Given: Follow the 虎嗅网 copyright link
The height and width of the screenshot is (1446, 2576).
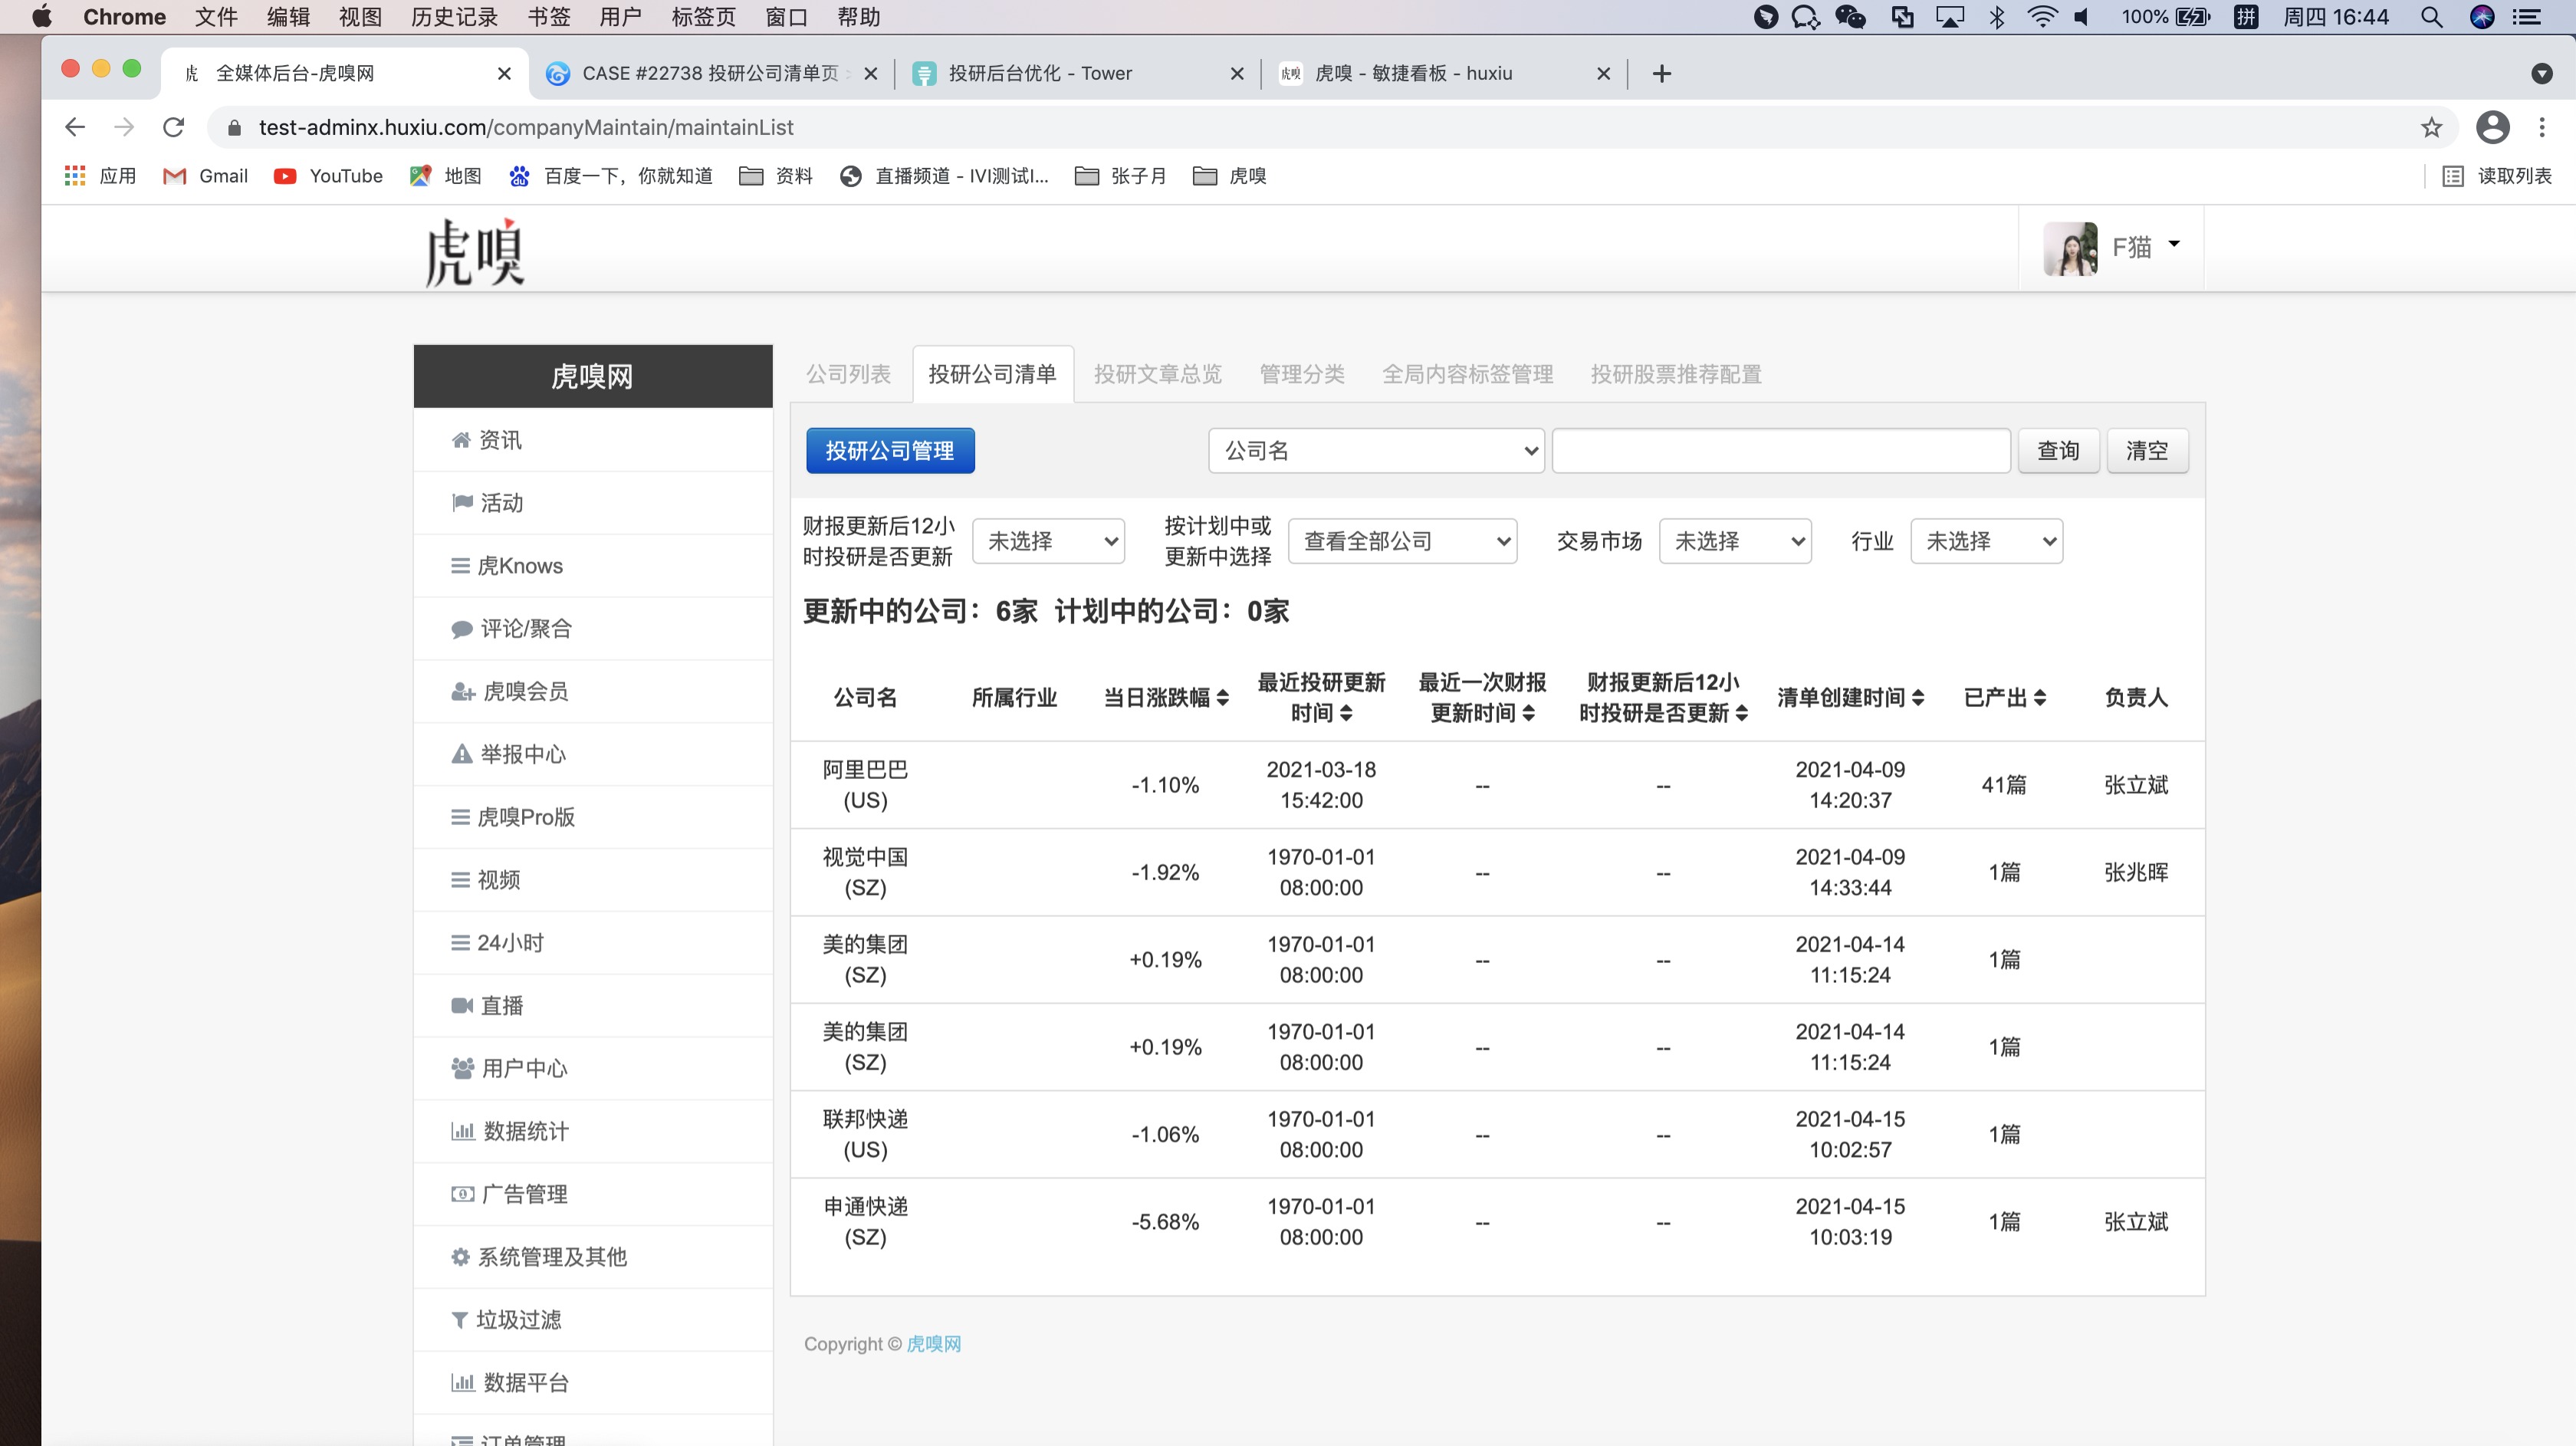Looking at the screenshot, I should tap(933, 1344).
